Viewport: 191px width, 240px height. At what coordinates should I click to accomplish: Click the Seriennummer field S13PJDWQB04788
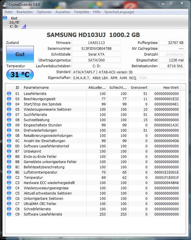coord(96,48)
